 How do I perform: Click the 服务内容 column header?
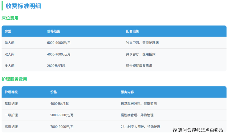click(x=127, y=92)
